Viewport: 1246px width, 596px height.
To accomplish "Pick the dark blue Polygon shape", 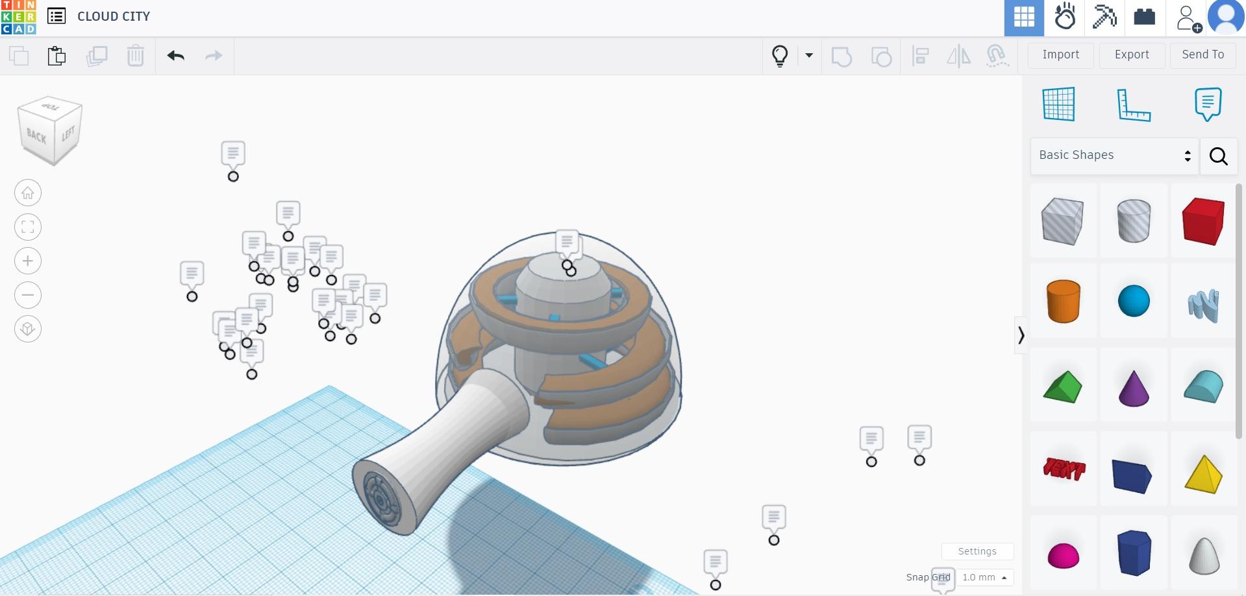I will 1134,553.
